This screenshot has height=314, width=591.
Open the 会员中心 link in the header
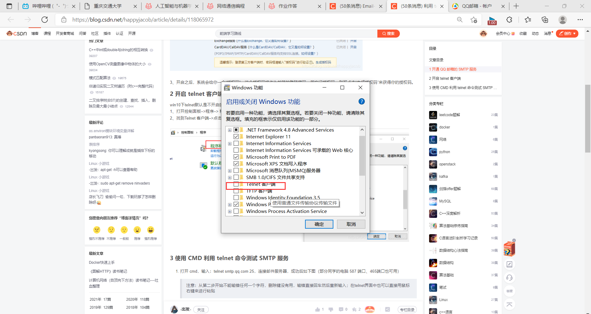[x=505, y=33]
